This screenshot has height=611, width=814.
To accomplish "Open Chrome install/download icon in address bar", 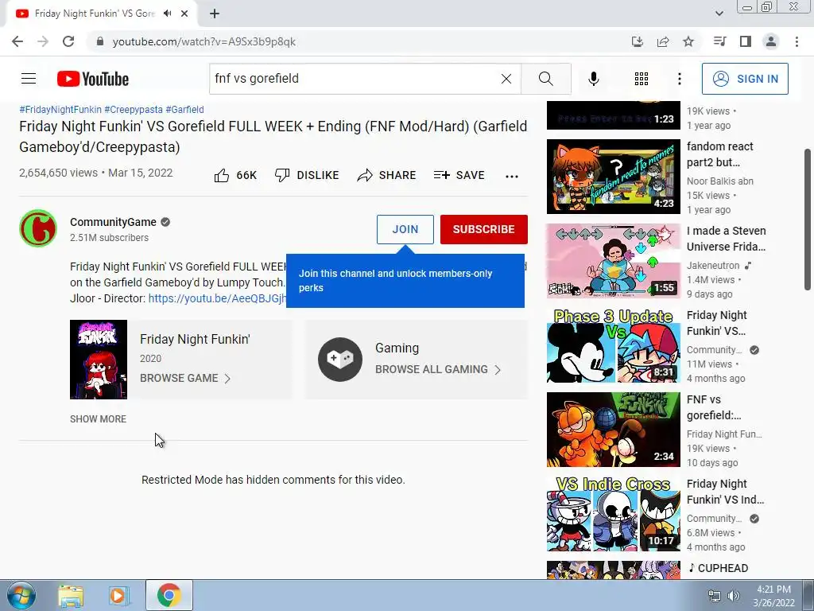I will pos(637,41).
